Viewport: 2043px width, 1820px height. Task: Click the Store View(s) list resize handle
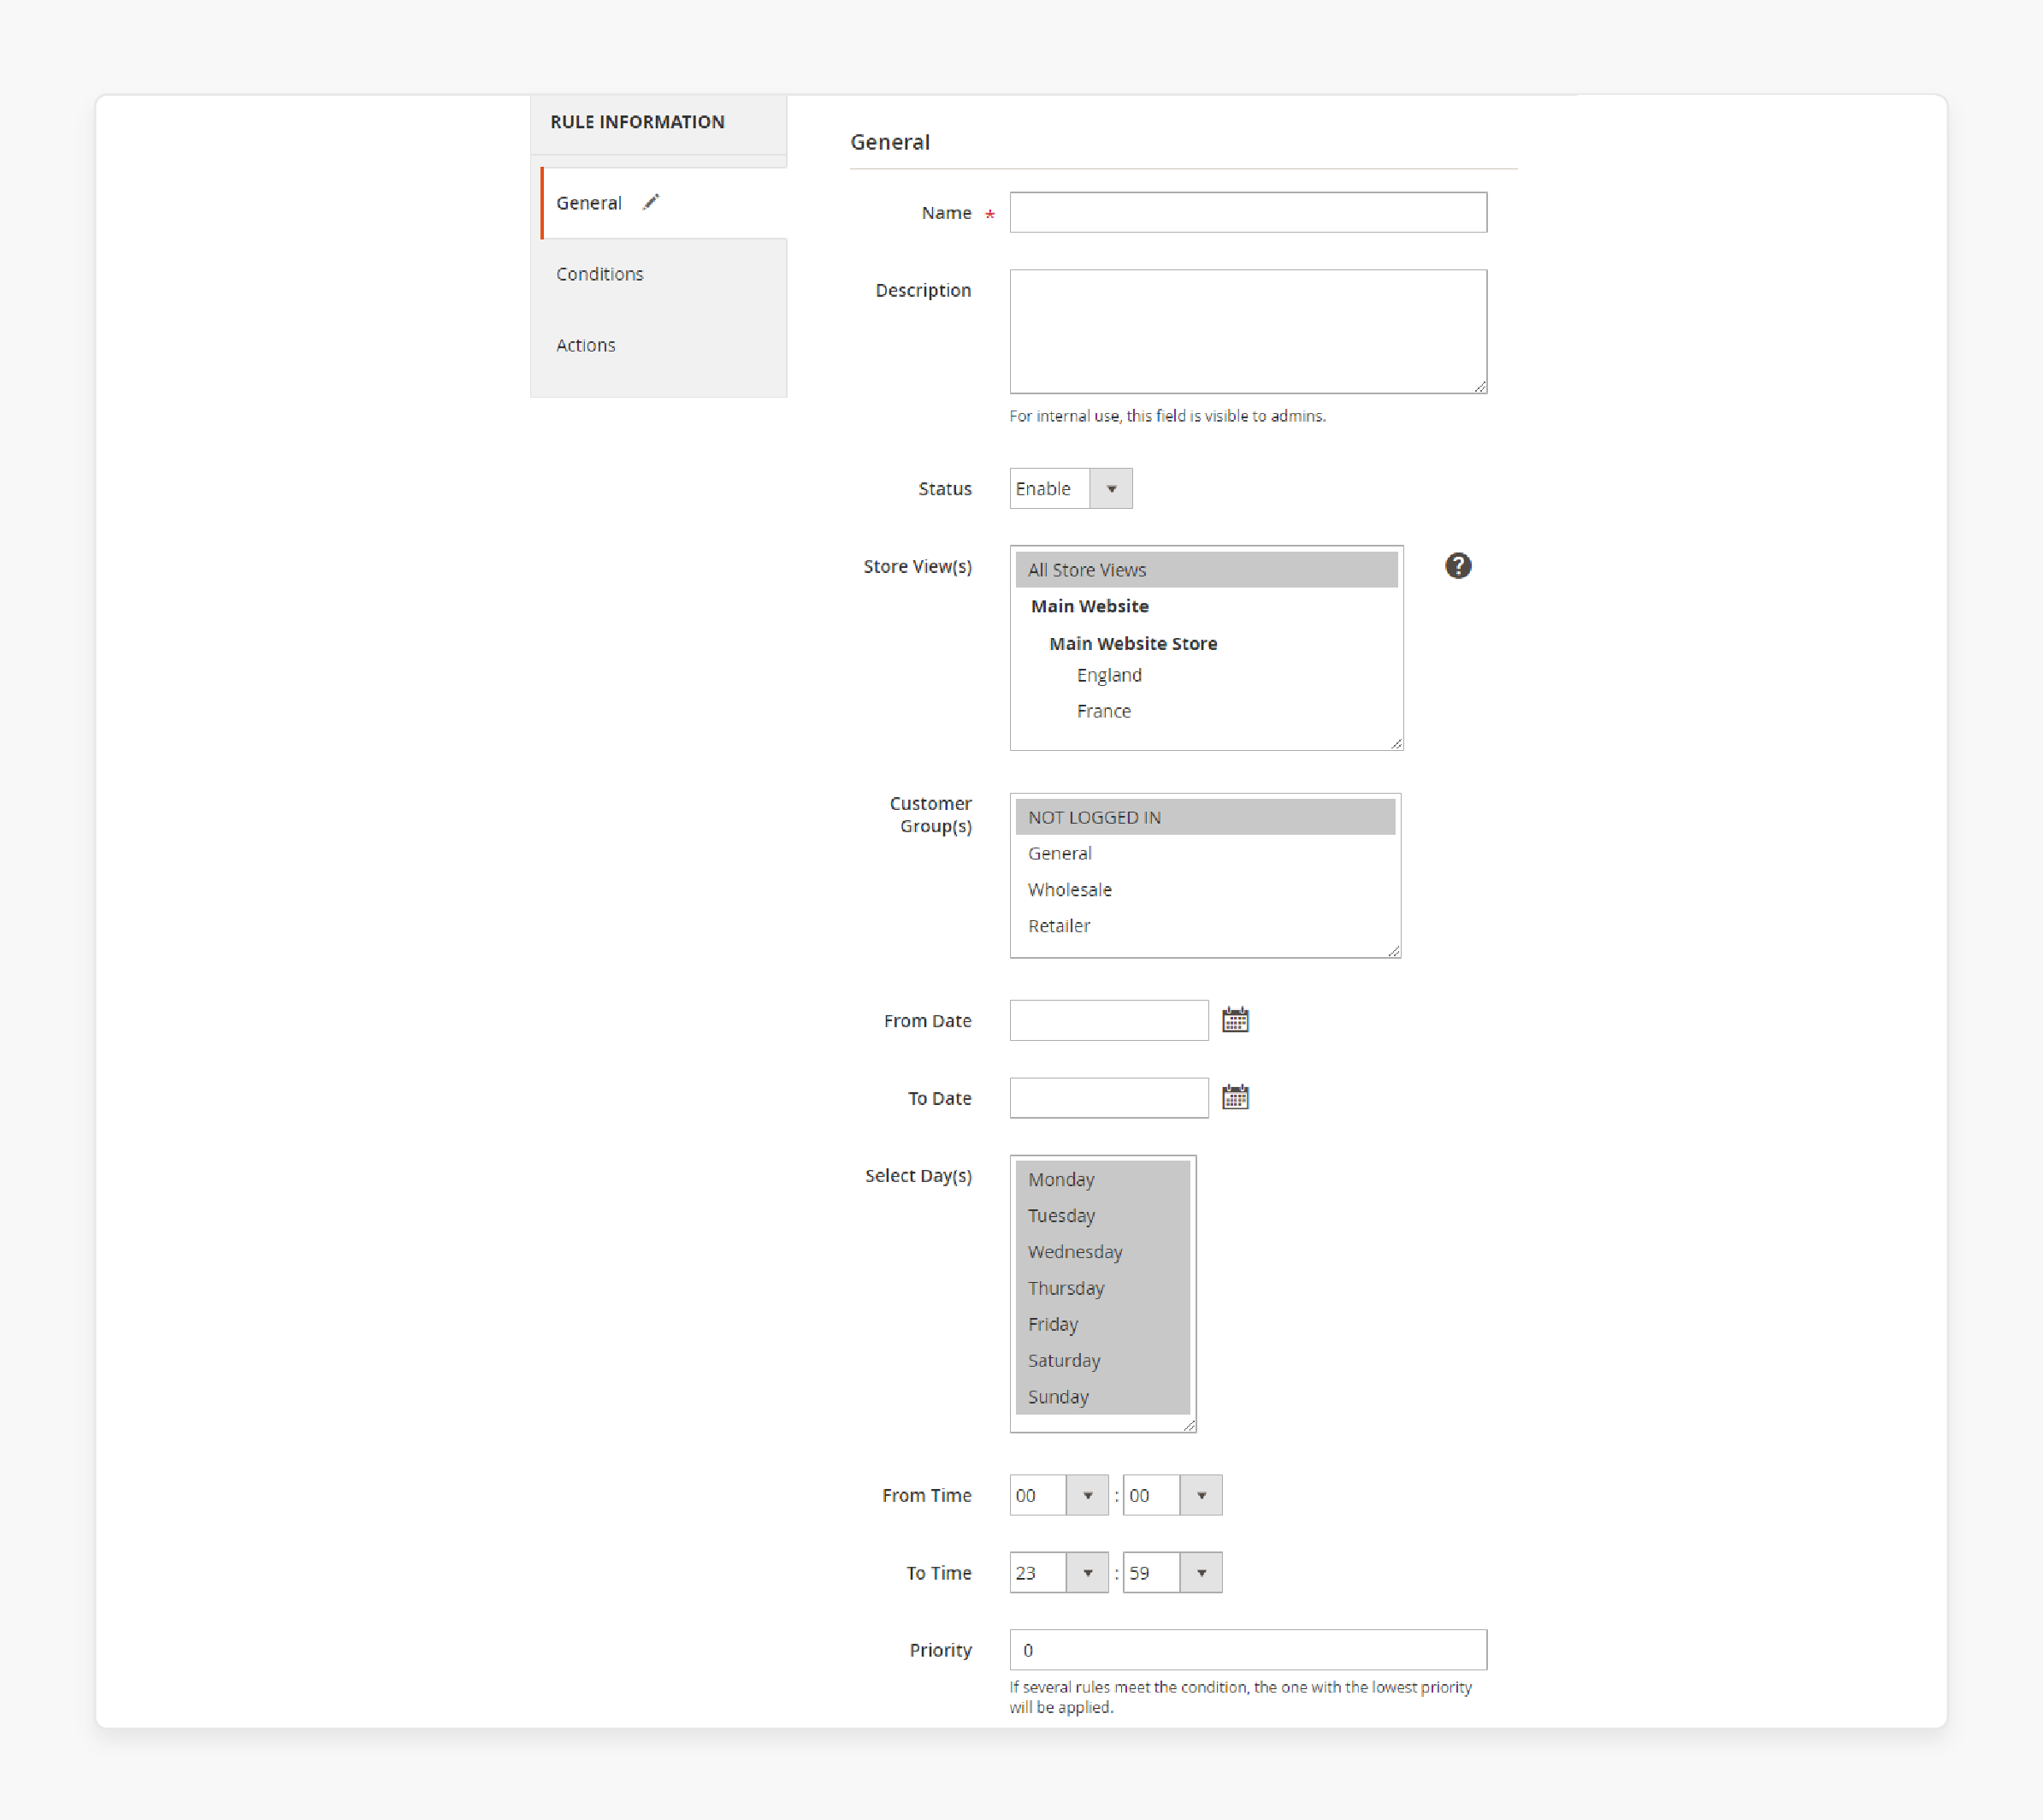point(1396,743)
